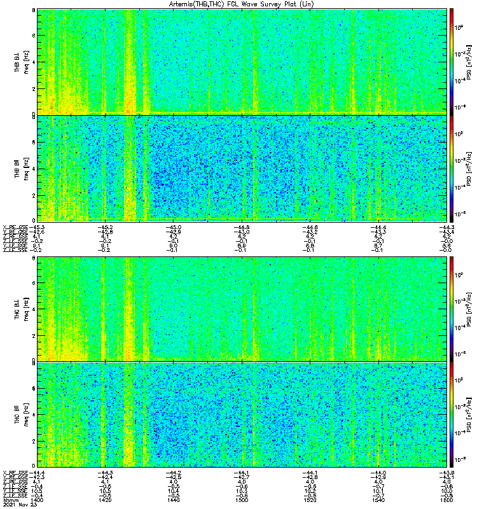Click the freq [Hz] label of the THC B-parallel panel
Screen dimensions: 477x509
[26, 415]
